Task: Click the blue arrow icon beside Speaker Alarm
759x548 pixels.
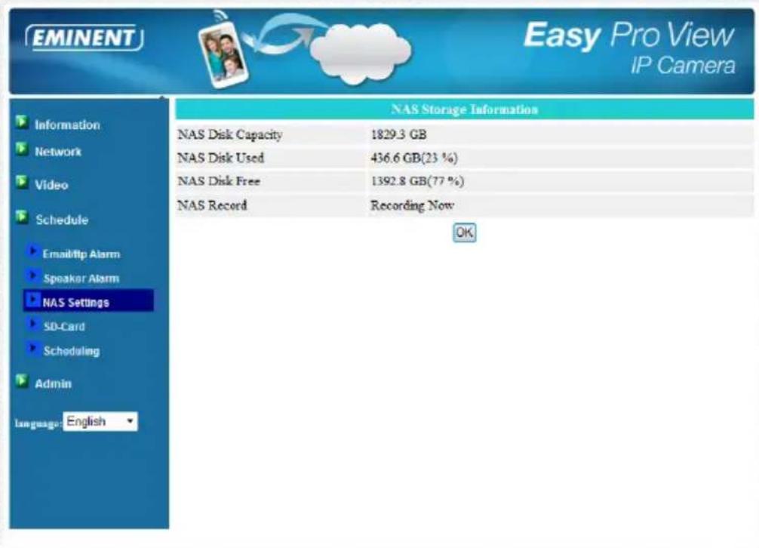Action: [x=32, y=276]
